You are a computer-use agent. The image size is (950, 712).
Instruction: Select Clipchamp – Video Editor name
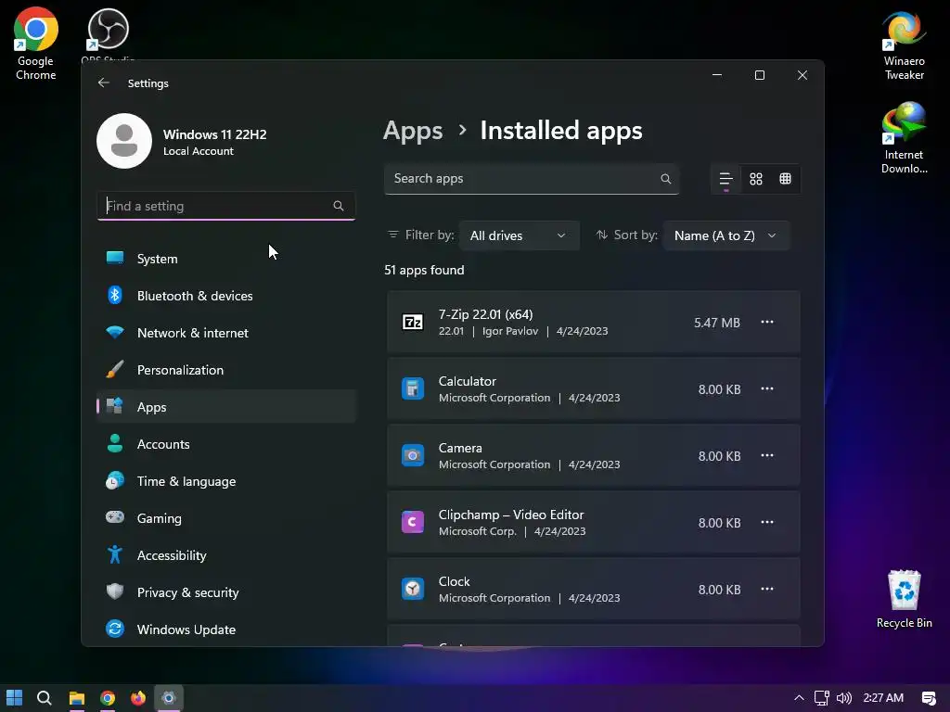pyautogui.click(x=511, y=515)
